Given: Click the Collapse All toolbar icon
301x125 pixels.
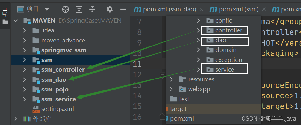Looking at the screenshot, I should 92,9.
